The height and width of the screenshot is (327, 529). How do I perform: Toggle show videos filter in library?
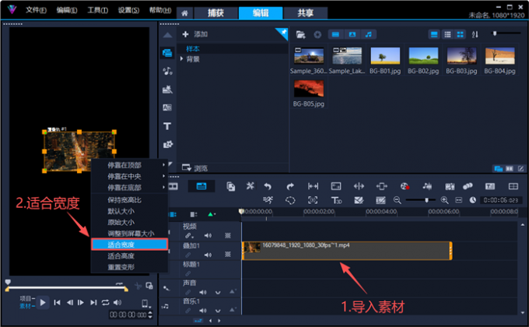335,34
